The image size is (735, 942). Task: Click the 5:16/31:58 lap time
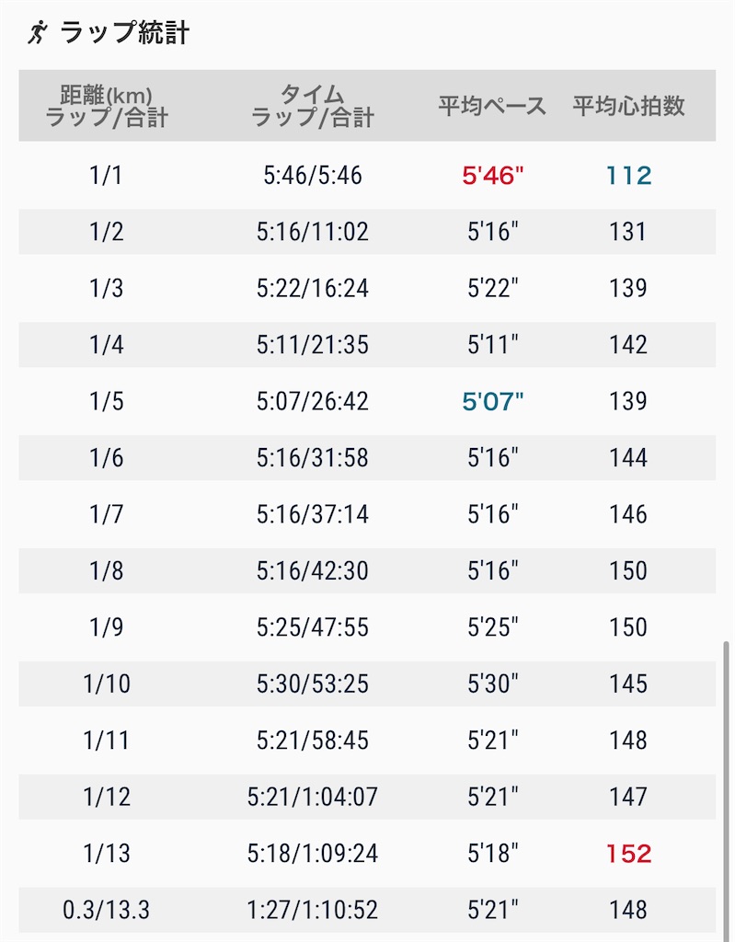tap(313, 458)
